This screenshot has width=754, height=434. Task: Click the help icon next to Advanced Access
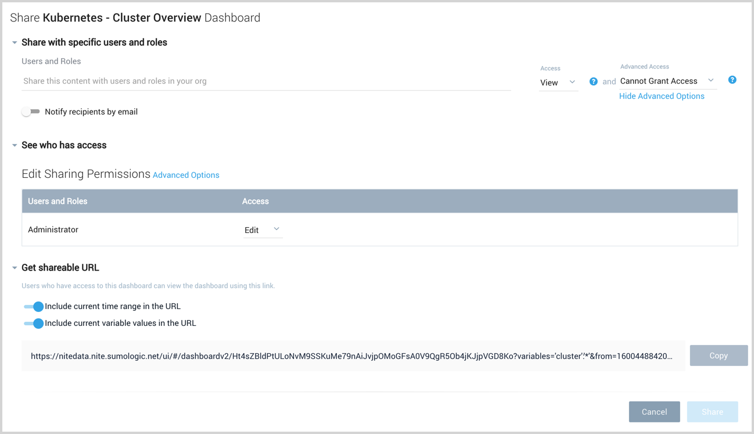pyautogui.click(x=732, y=80)
